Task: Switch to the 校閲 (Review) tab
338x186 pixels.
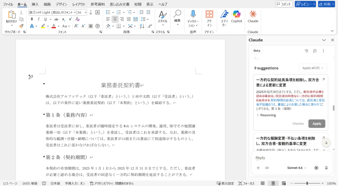Action: [138, 4]
